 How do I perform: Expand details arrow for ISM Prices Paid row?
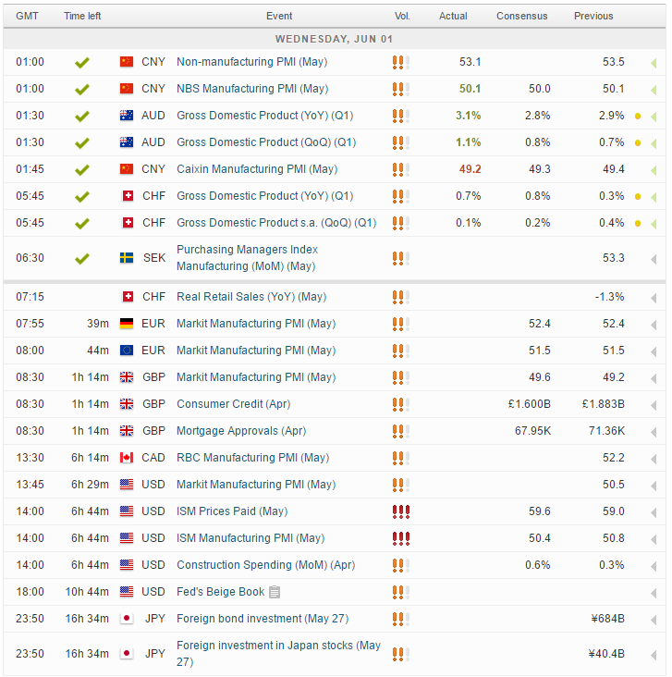654,513
